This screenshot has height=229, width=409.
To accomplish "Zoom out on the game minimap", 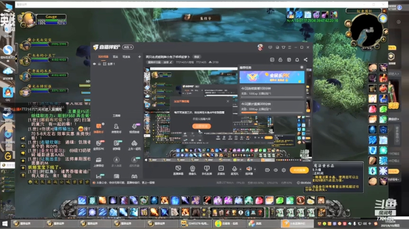I will coord(377,46).
